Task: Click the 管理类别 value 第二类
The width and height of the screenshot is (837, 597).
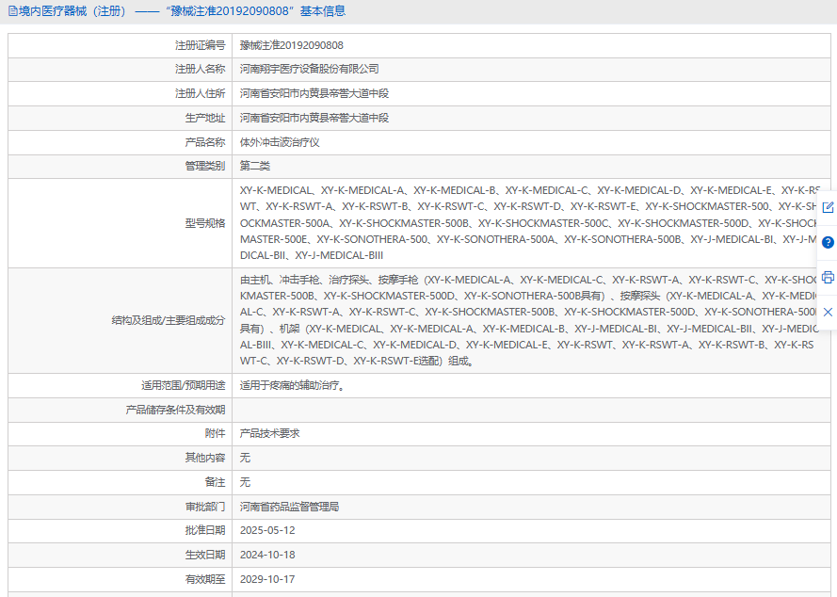Action: pos(254,166)
